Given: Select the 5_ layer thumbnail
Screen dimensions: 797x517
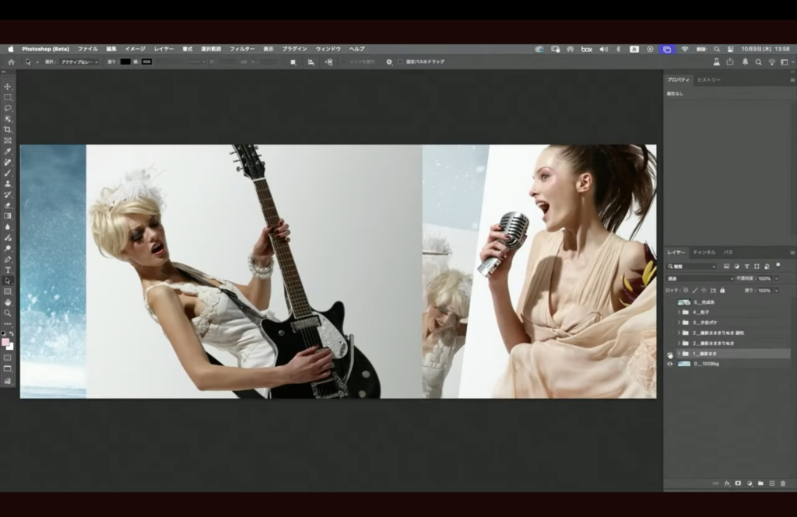Looking at the screenshot, I should pos(685,302).
